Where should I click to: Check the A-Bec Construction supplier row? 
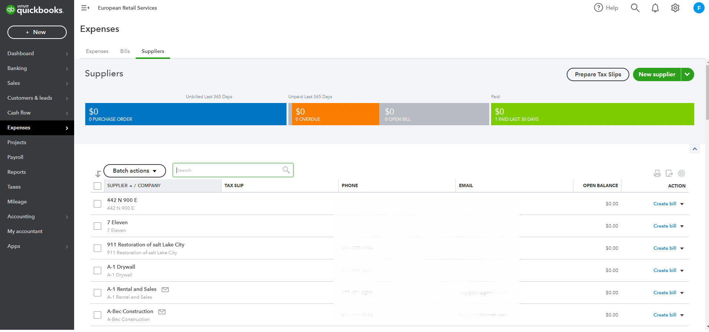pyautogui.click(x=97, y=315)
